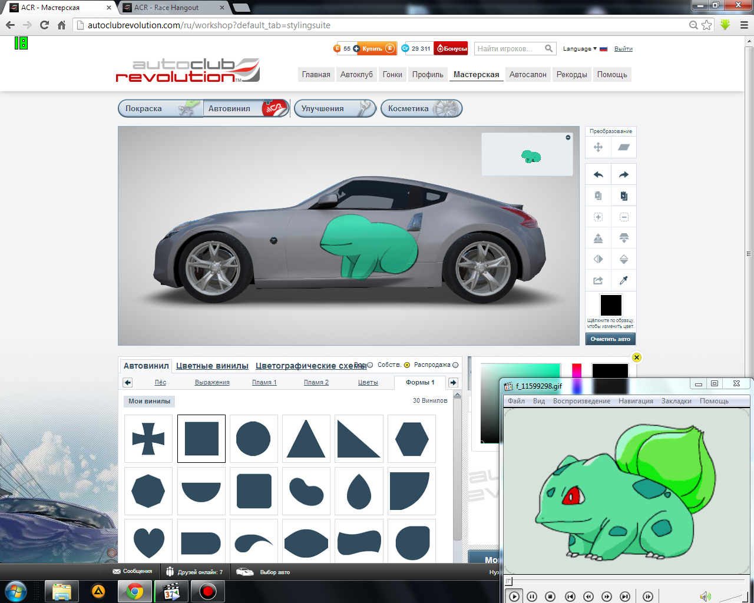Copy the selected vinyl
The width and height of the screenshot is (754, 603).
[x=598, y=196]
